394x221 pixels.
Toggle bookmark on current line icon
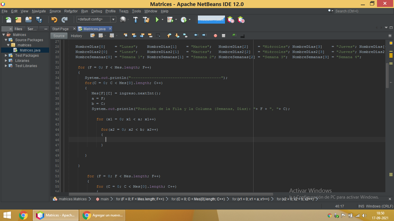point(185,36)
